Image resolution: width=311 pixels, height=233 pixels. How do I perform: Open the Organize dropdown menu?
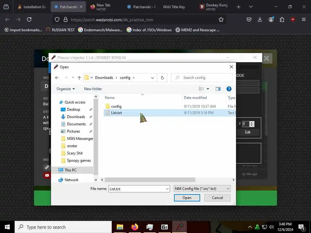click(x=66, y=89)
